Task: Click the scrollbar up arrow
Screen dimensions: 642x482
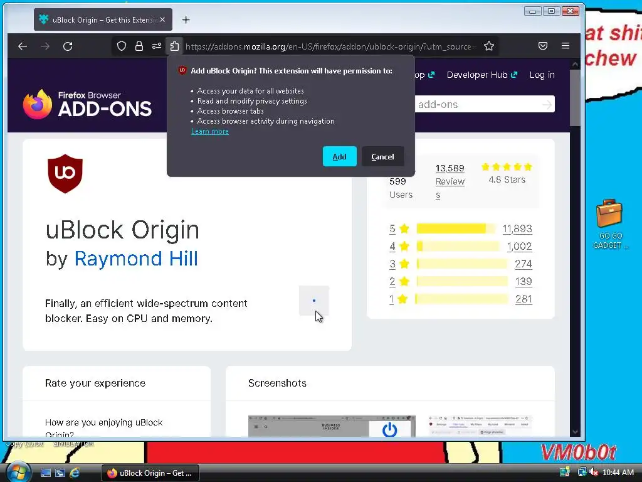Action: point(575,65)
